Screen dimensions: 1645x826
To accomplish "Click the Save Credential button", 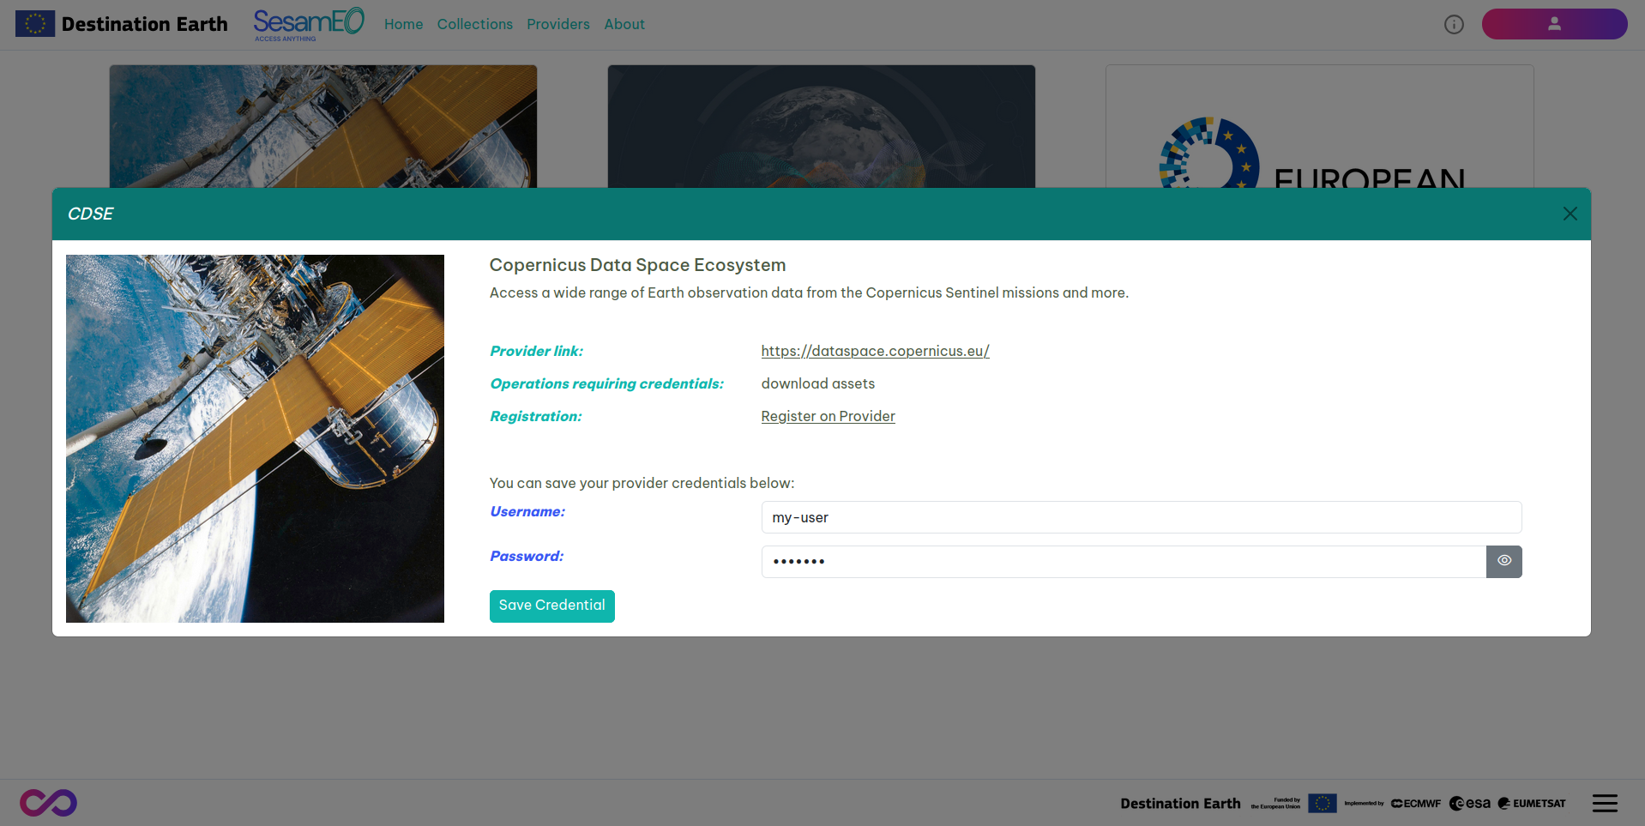I will (x=551, y=606).
